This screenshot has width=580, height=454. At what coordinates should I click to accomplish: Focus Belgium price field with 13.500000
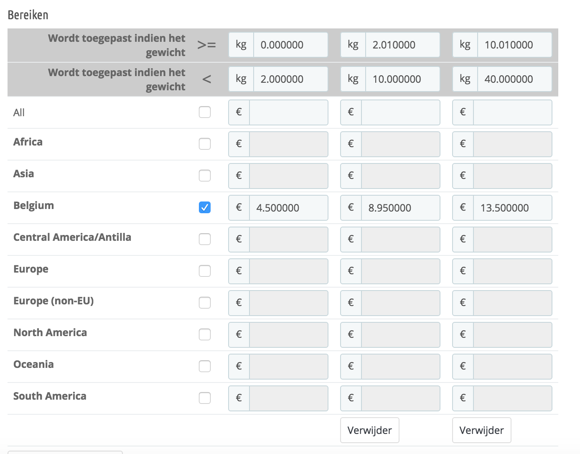512,208
